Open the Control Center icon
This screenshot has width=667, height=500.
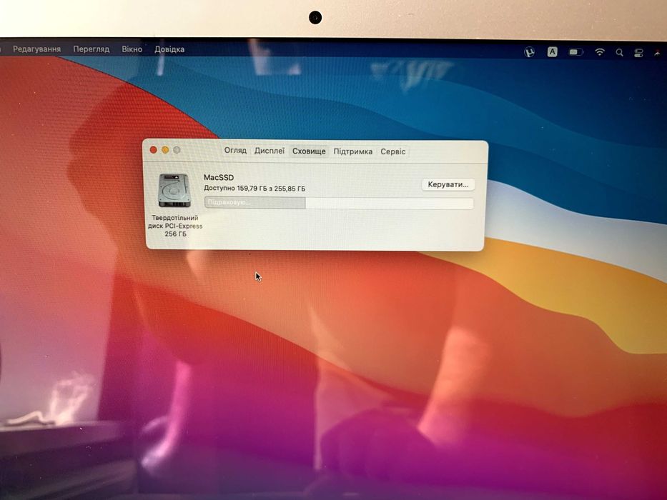[x=638, y=53]
